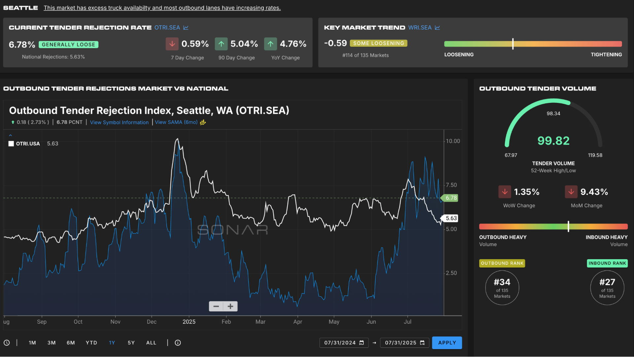Image resolution: width=634 pixels, height=357 pixels.
Task: Click the SAMA seasonality icon
Action: click(x=203, y=122)
